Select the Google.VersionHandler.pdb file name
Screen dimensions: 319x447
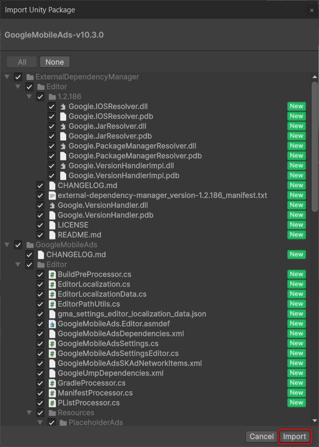[106, 215]
